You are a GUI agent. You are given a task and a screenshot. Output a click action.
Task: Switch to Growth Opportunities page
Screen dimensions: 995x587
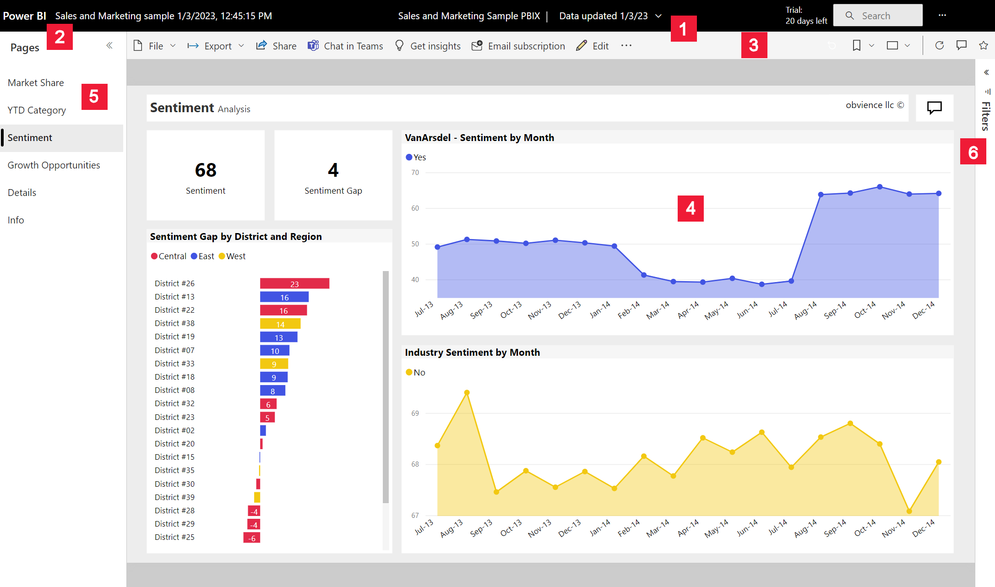(x=54, y=165)
